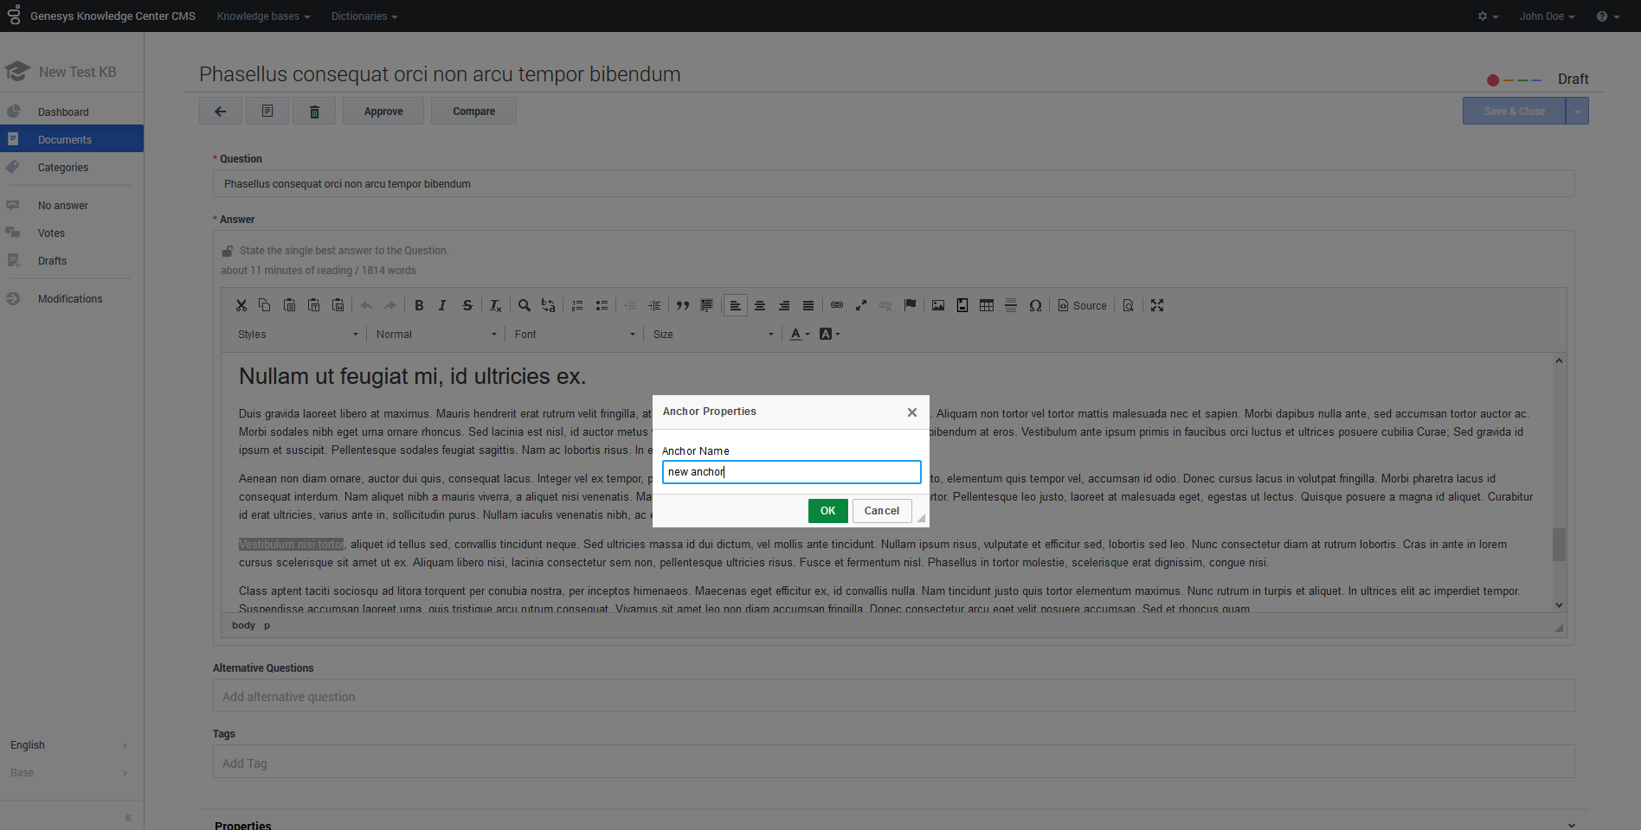Toggle the Align Left button

point(735,305)
